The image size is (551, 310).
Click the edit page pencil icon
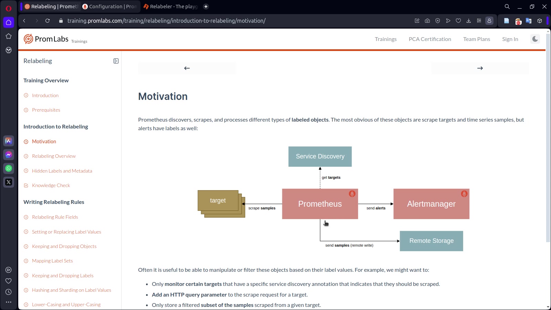click(417, 21)
